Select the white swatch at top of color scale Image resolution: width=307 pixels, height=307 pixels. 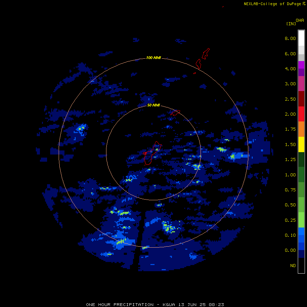coord(301,38)
